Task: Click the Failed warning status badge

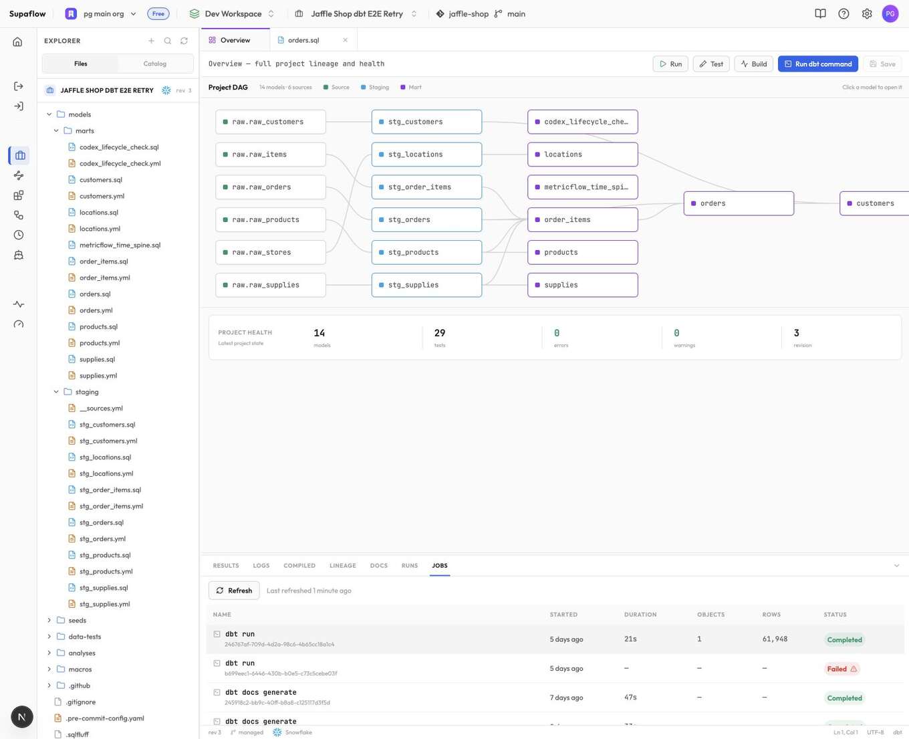Action: point(842,669)
